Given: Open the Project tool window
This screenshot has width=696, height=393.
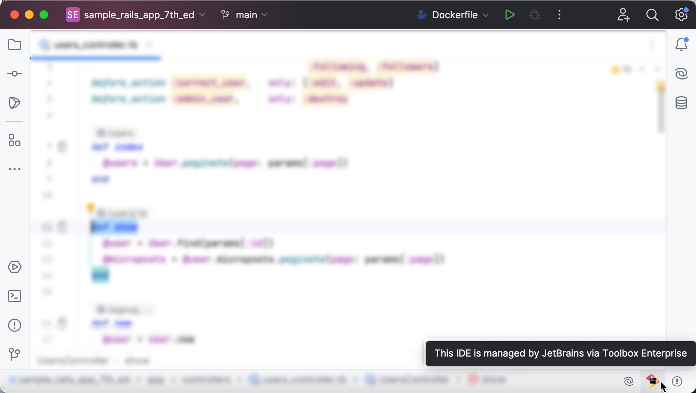Looking at the screenshot, I should (x=14, y=44).
